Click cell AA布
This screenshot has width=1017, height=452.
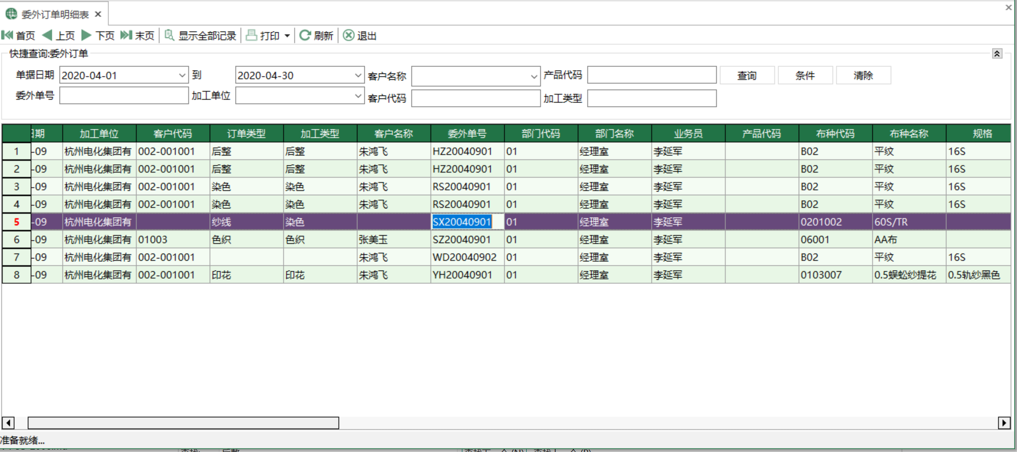(909, 239)
